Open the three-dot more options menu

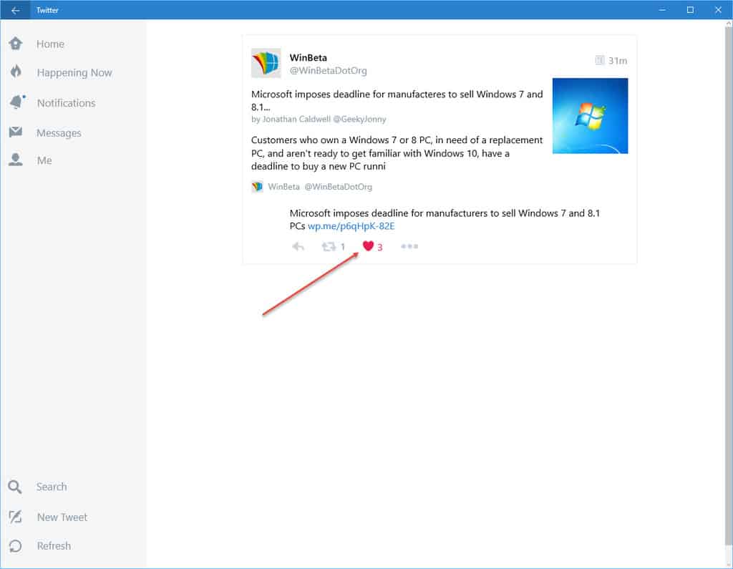[409, 247]
